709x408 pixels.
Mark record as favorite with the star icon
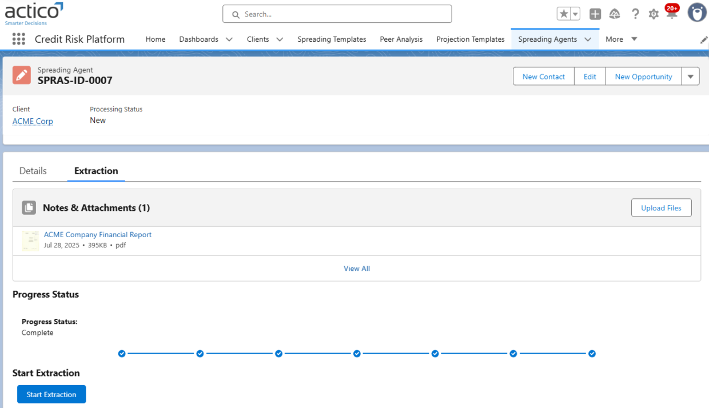(x=563, y=13)
